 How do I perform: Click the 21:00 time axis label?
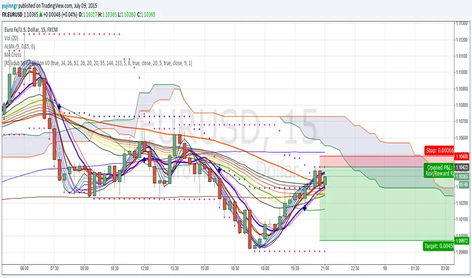tap(325, 268)
